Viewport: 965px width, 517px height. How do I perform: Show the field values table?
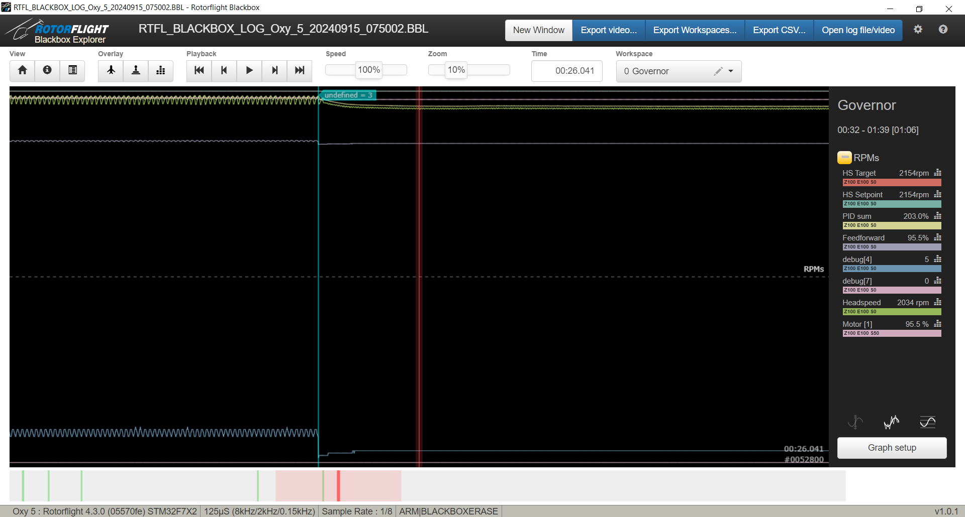pyautogui.click(x=72, y=70)
